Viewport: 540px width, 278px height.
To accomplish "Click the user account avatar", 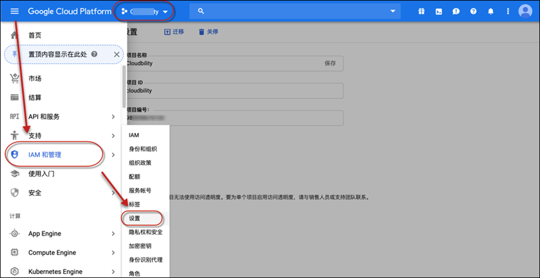I will [x=525, y=11].
